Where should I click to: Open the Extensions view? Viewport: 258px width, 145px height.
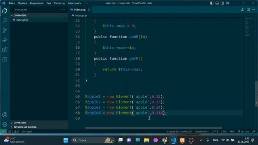(5, 50)
